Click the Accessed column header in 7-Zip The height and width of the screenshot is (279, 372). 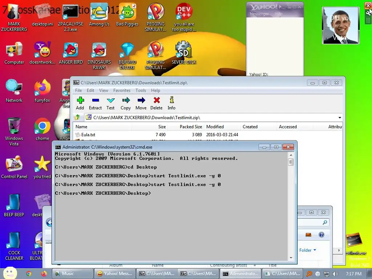coord(295,127)
